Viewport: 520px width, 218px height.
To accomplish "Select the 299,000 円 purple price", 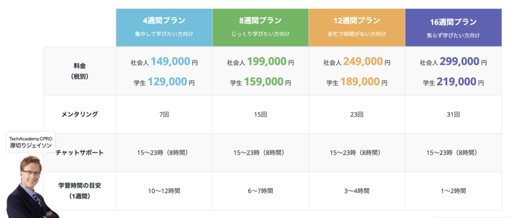I will click(x=459, y=62).
